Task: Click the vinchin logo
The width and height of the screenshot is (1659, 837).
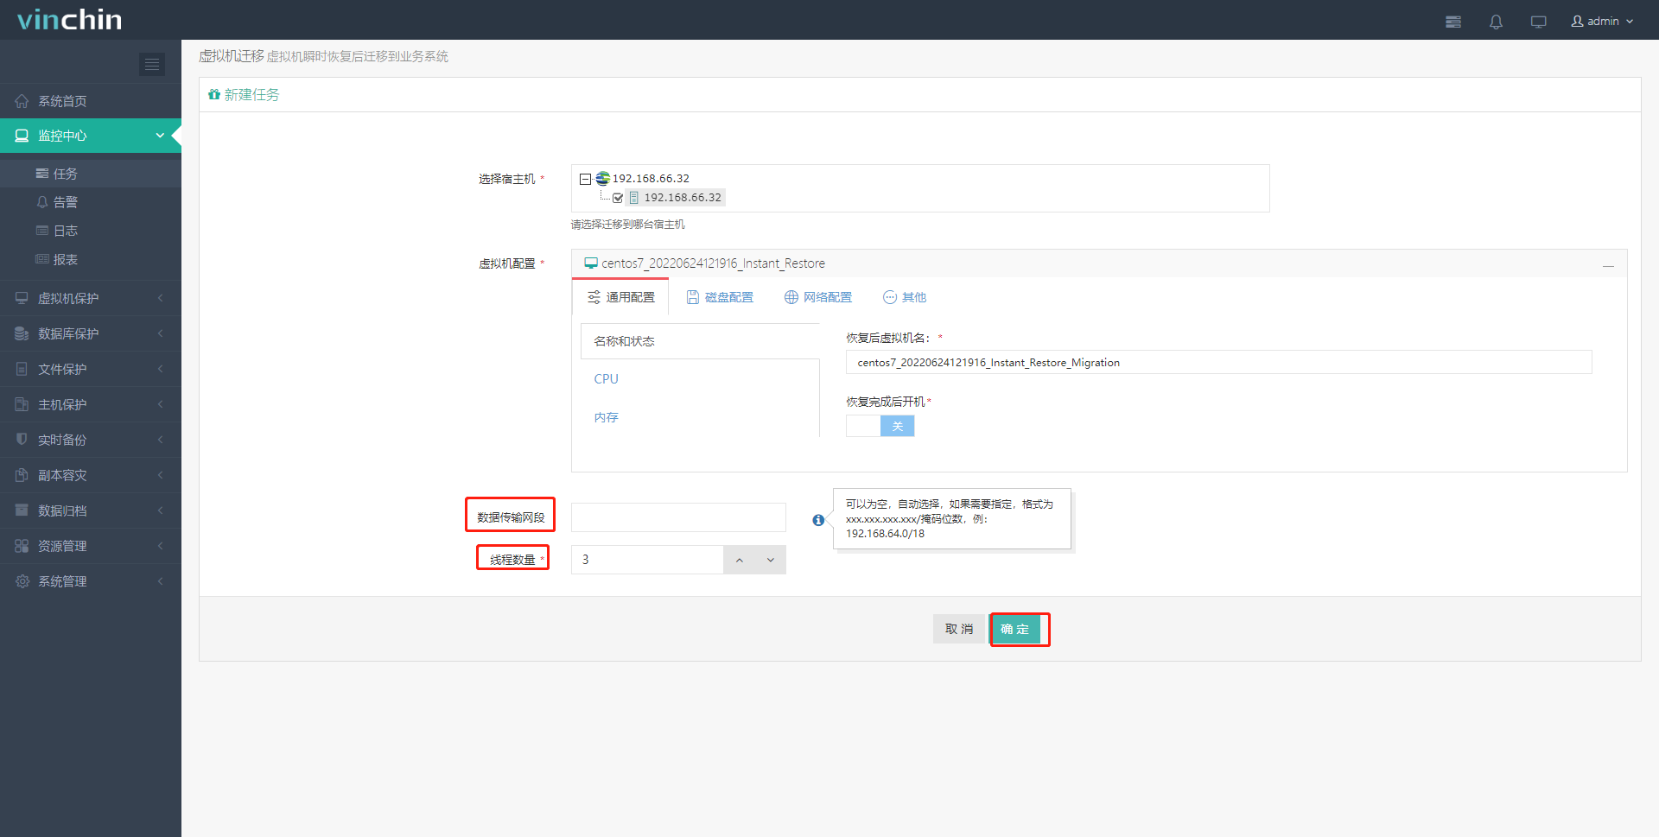Action: [x=70, y=20]
